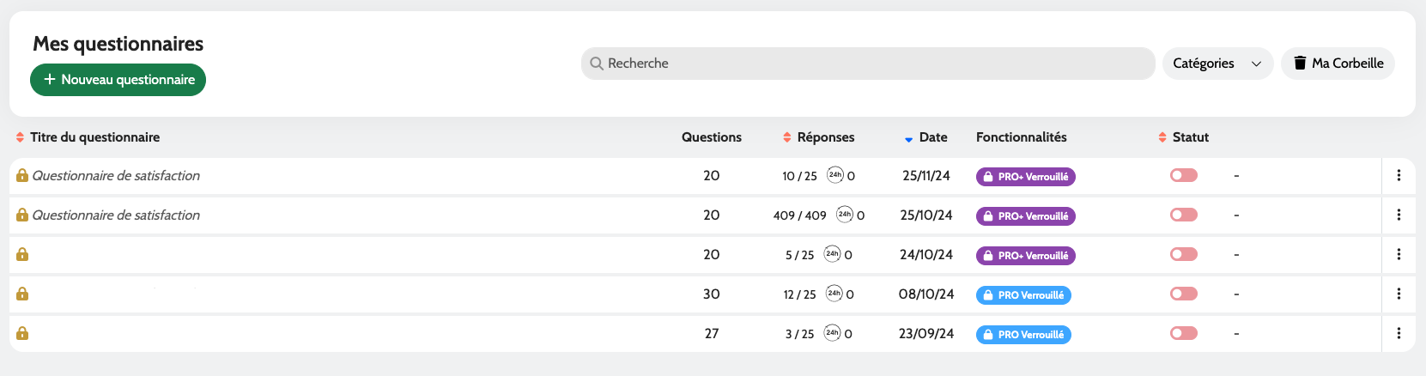Click the lock icon on the 24/10/24 row
This screenshot has width=1426, height=376.
tap(22, 254)
